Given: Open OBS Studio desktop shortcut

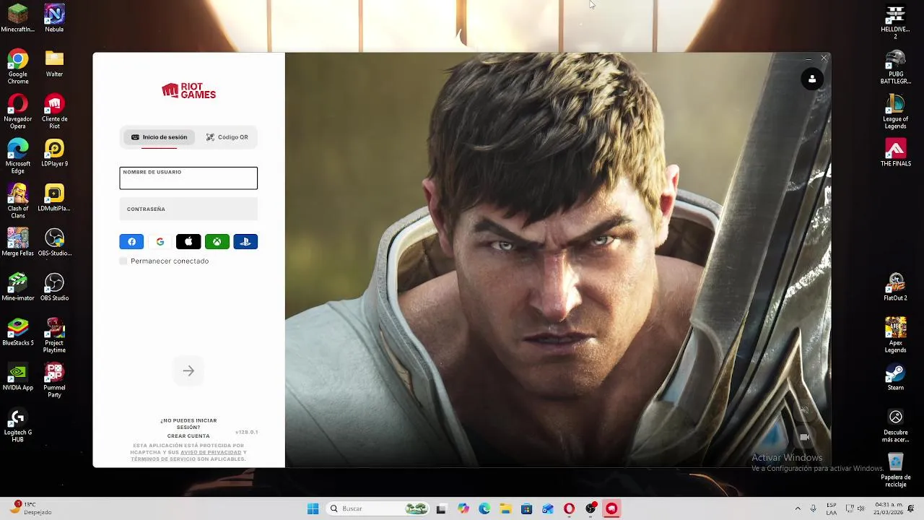Looking at the screenshot, I should point(54,287).
